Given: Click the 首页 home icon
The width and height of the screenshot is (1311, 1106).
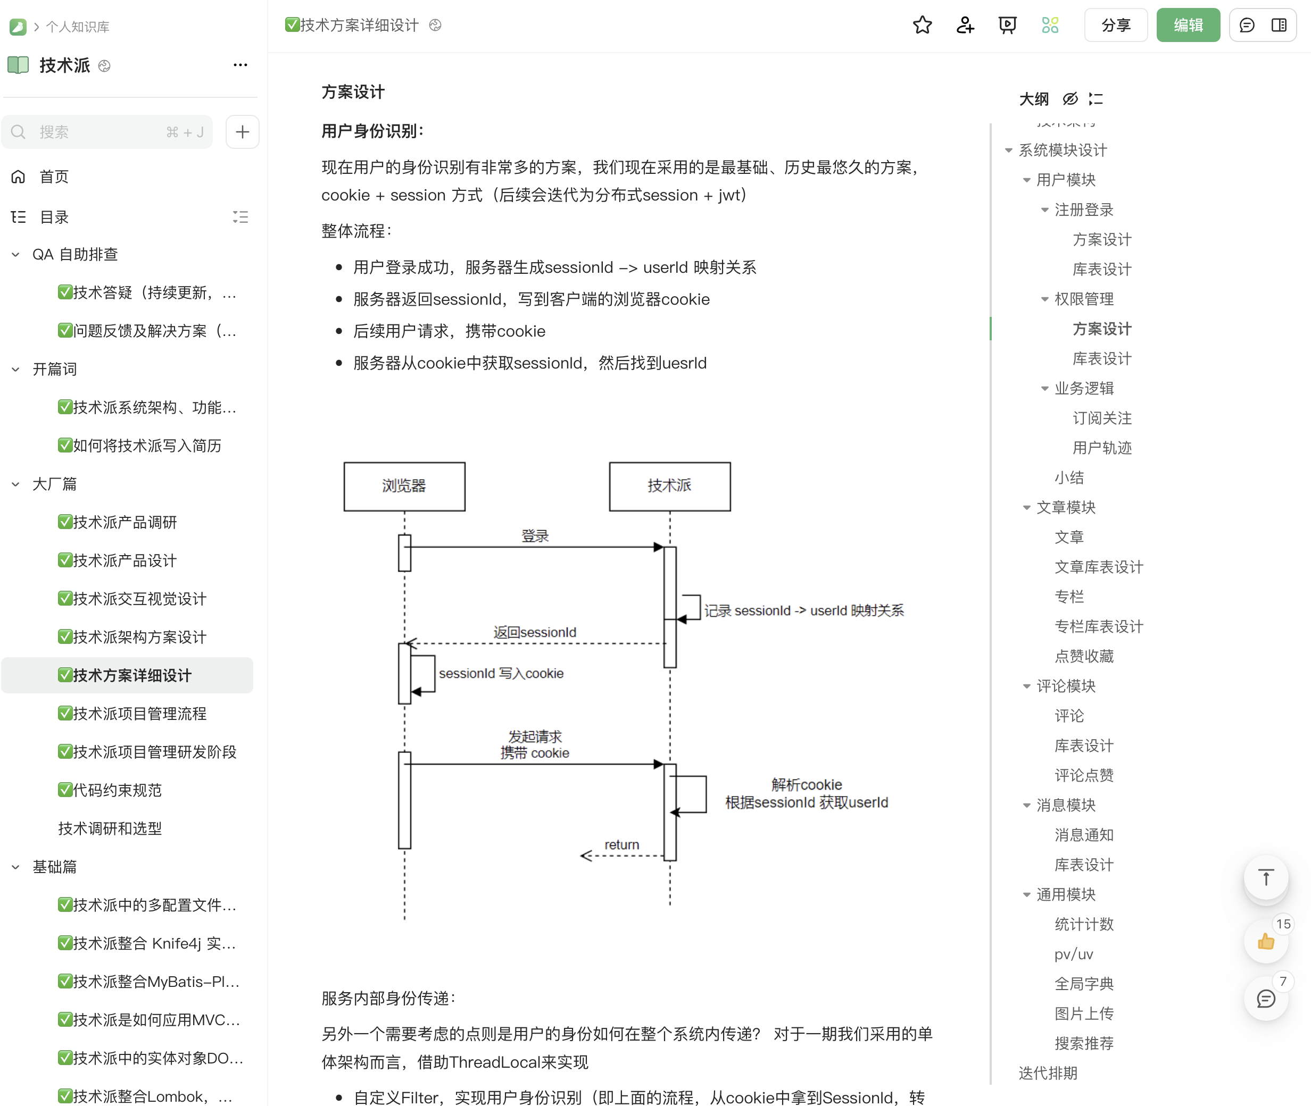Looking at the screenshot, I should [18, 176].
